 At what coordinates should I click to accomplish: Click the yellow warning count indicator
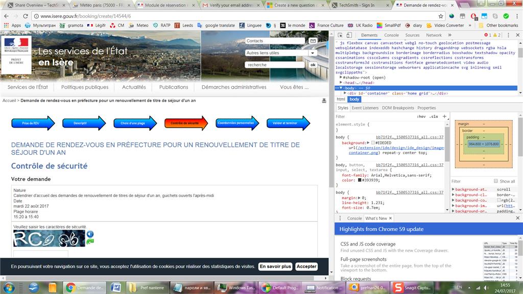click(496, 35)
